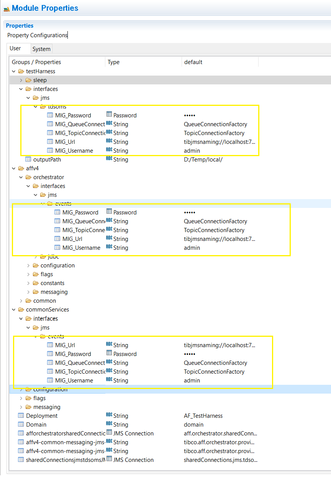Click the String type icon for Deployment
Screen dimensions: 331x478
click(x=109, y=415)
